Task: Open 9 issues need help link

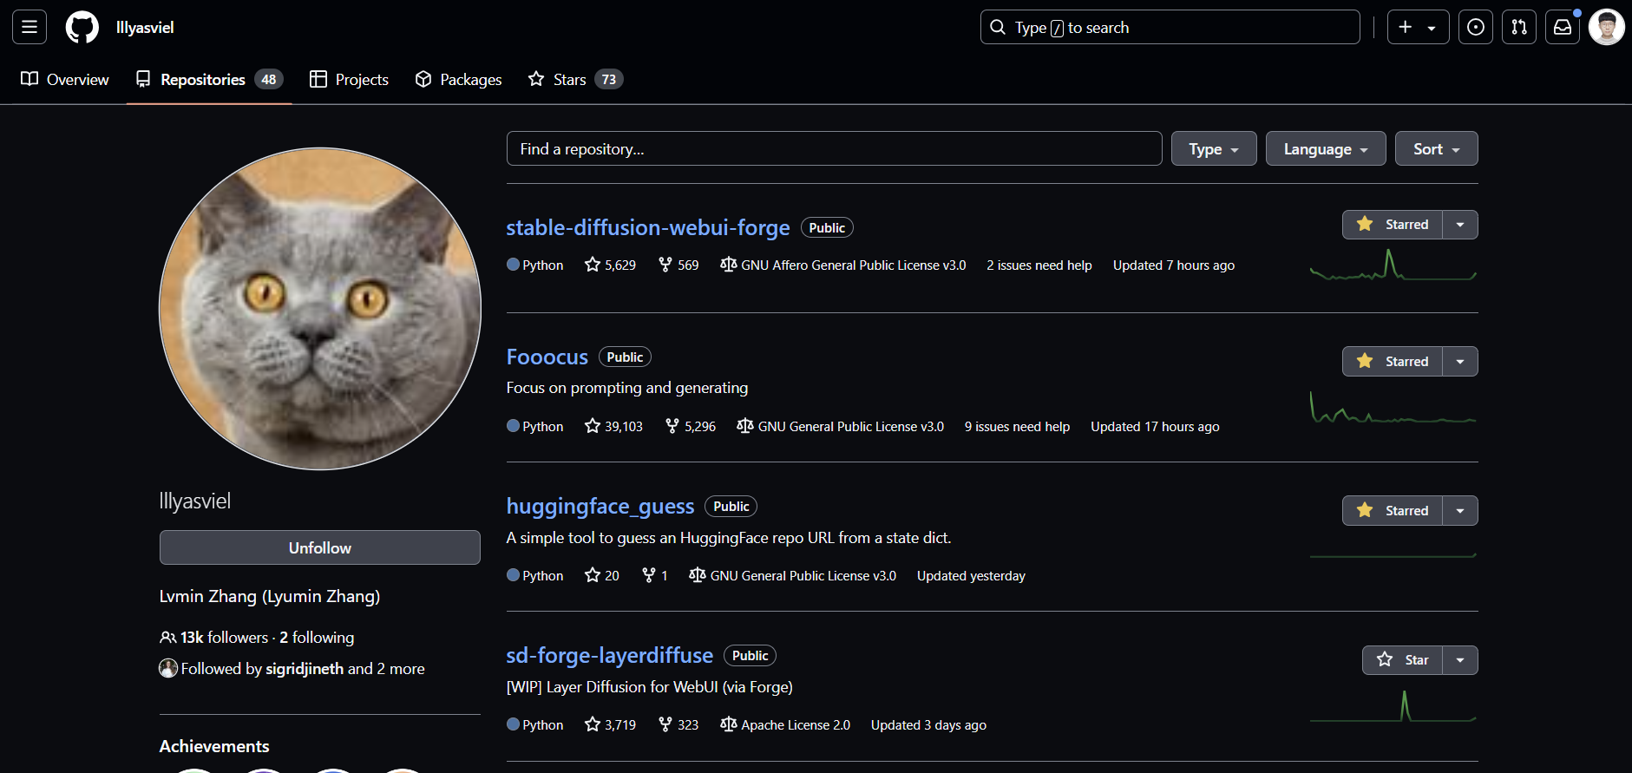Action: pos(1017,427)
